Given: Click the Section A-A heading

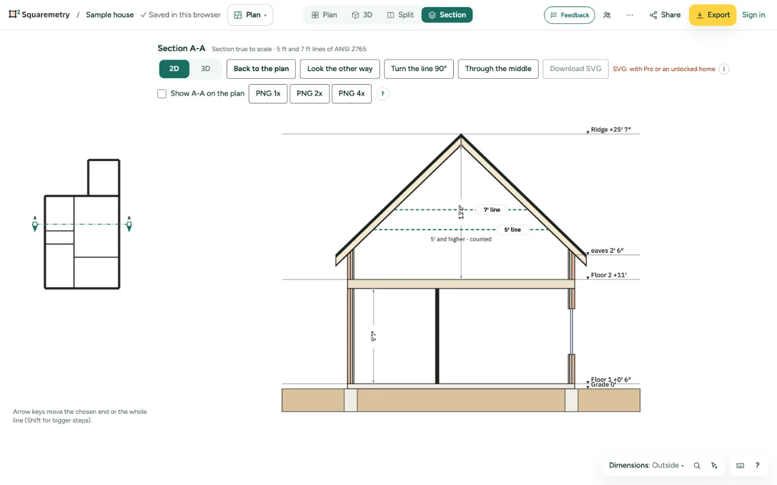Looking at the screenshot, I should click(181, 48).
